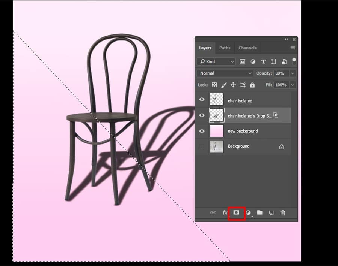Create a new layer
This screenshot has width=338, height=266.
[x=271, y=213]
